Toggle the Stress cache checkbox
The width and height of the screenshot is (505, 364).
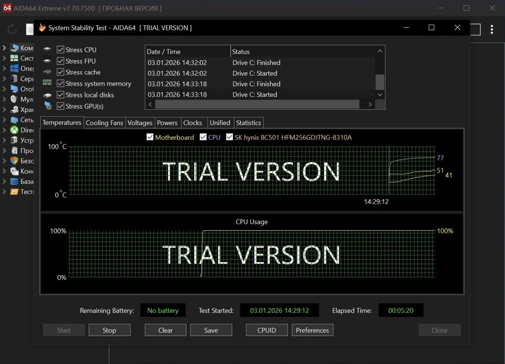pos(60,72)
